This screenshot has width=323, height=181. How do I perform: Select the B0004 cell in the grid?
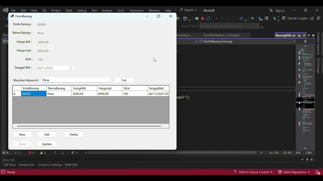[x=34, y=94]
